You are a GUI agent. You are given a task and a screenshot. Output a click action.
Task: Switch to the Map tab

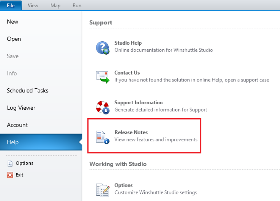[55, 6]
